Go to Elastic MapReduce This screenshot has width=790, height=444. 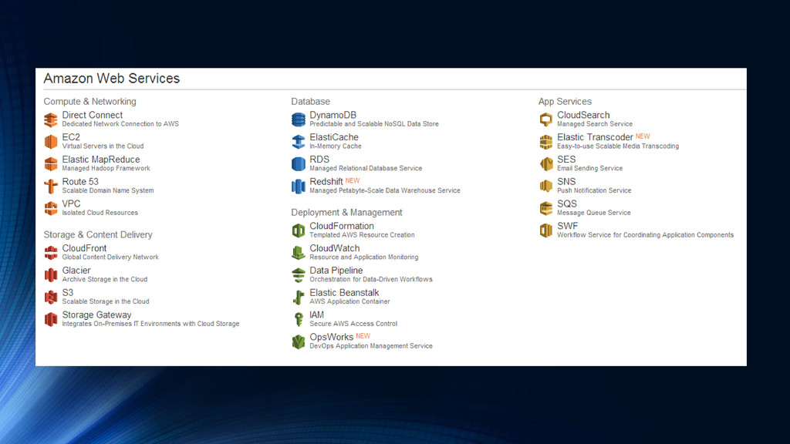point(101,160)
